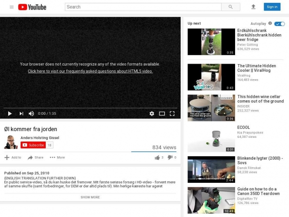This screenshot has height=217, width=289.
Task: Open the uploader's avatar picture
Action: tap(11, 142)
